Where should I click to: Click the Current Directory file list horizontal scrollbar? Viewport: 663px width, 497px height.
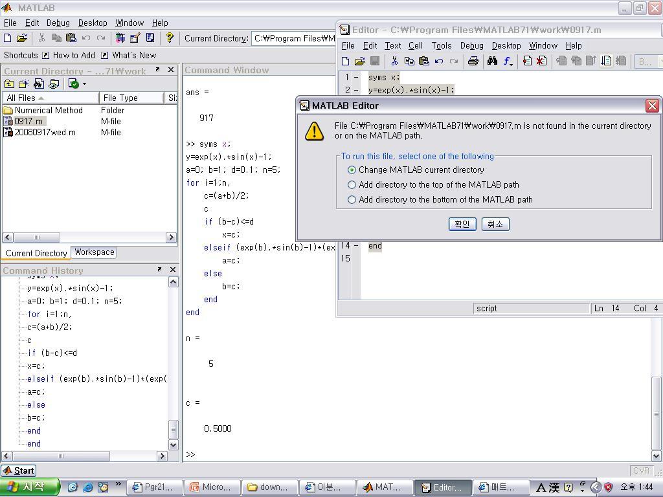(x=89, y=237)
